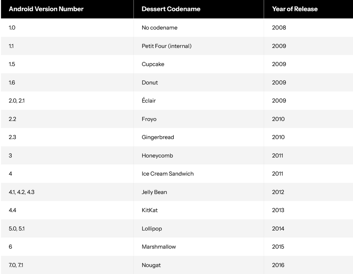Click the Nougat codename cell
The width and height of the screenshot is (353, 274).
[198, 265]
